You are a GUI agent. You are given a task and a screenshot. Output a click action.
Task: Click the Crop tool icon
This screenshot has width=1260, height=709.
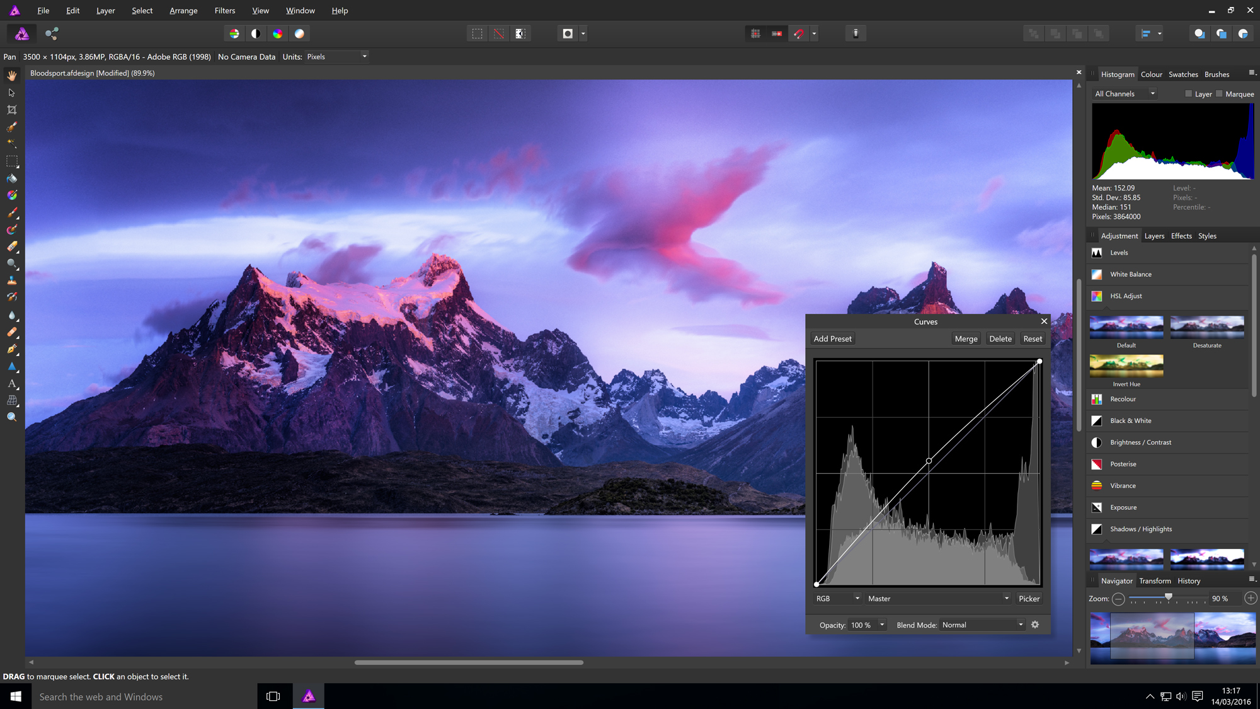11,110
